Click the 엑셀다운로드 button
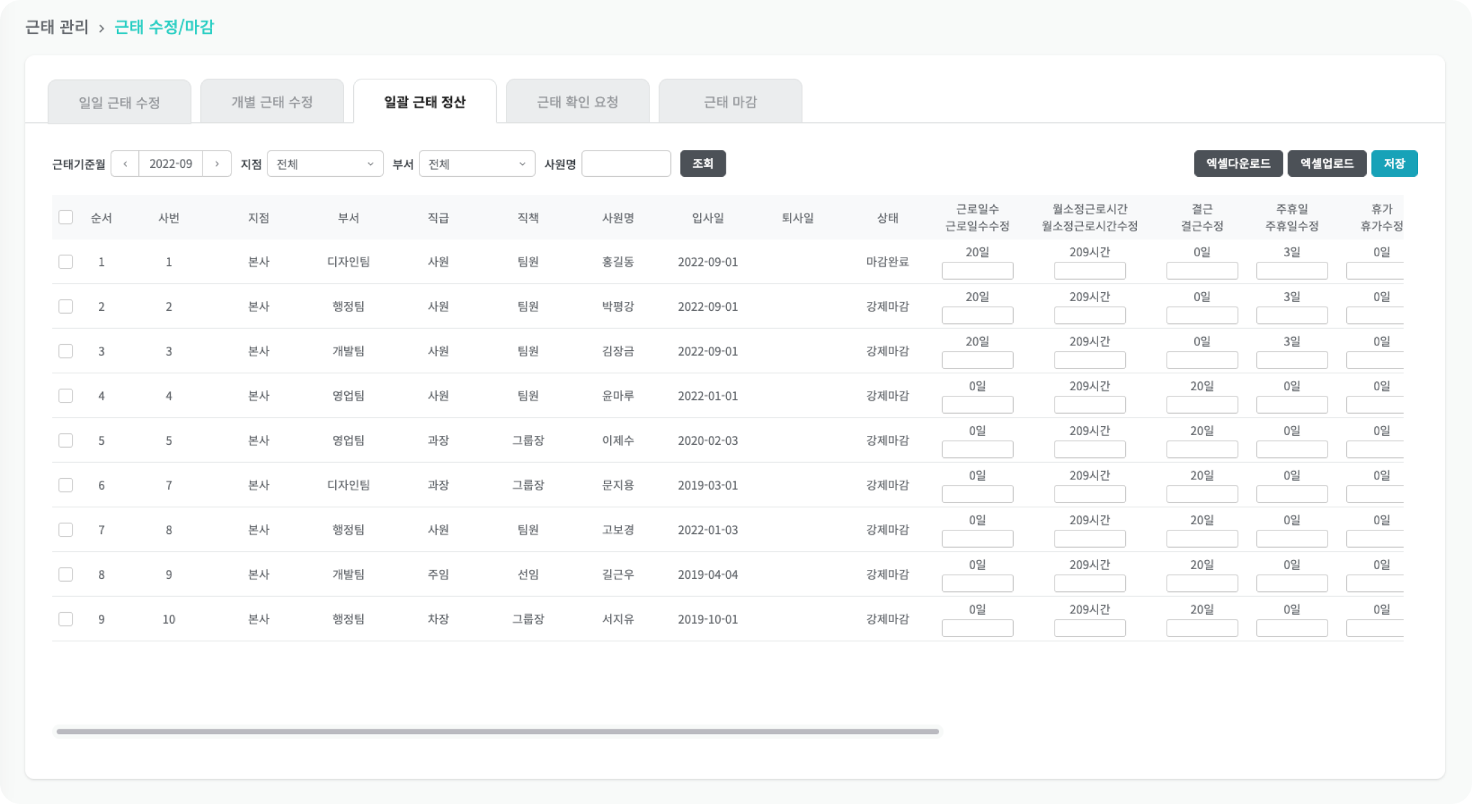This screenshot has width=1472, height=804. point(1238,164)
